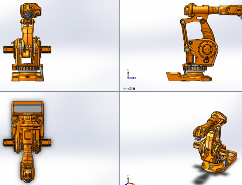The width and height of the screenshot is (242, 185).
Task: Click the left cylindrical motor in the front view
Action: [9, 50]
